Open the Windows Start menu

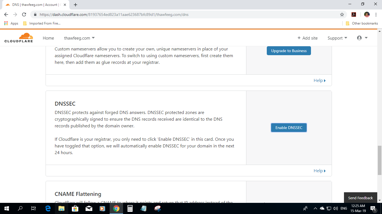(7, 208)
